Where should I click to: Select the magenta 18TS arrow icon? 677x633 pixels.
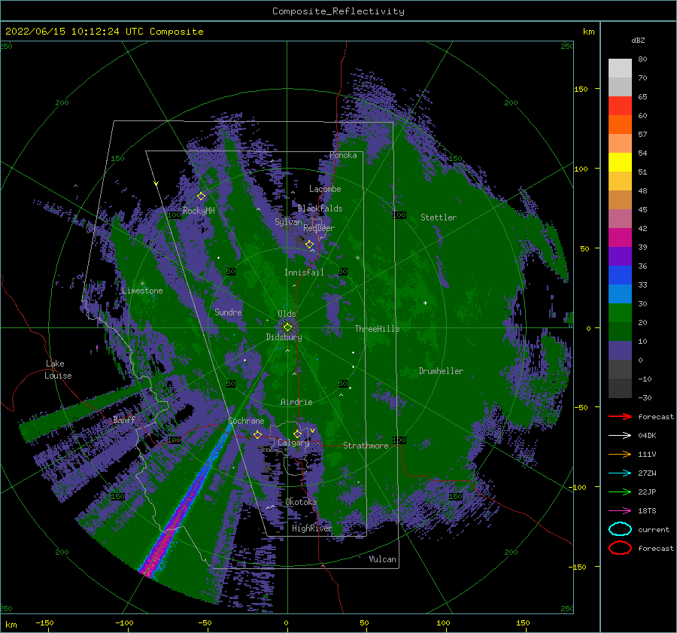pos(620,511)
